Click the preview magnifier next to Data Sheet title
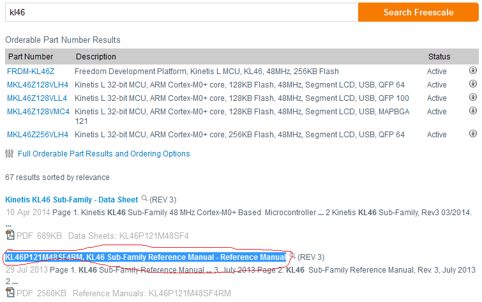The height and width of the screenshot is (302, 482). point(144,198)
